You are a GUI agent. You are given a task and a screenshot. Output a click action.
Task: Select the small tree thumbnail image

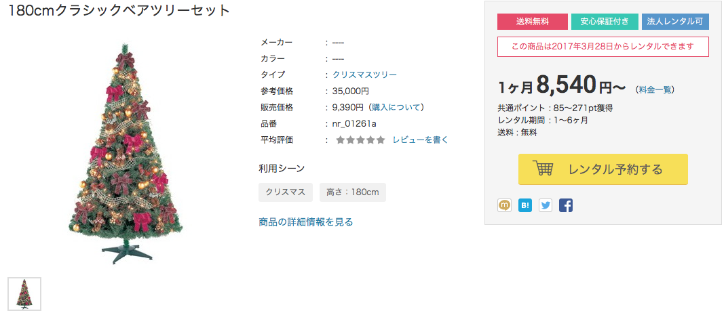[24, 294]
